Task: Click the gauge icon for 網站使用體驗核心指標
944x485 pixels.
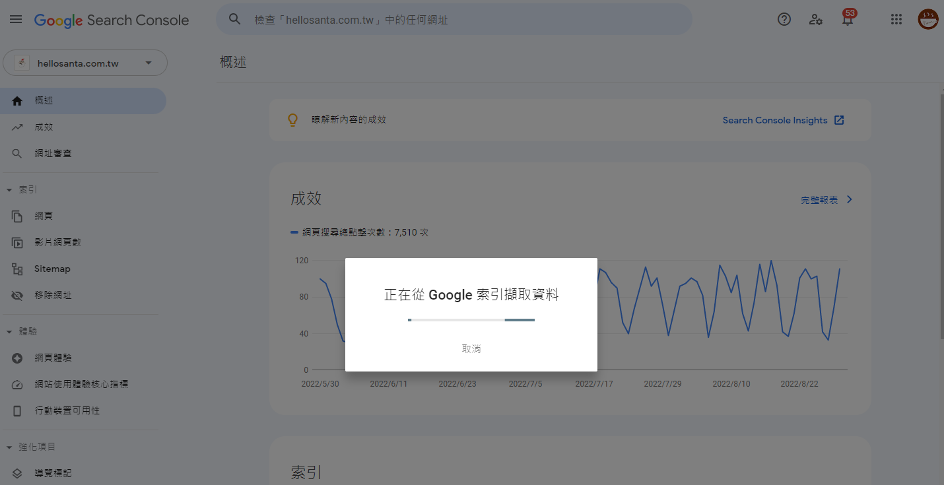Action: pos(18,385)
